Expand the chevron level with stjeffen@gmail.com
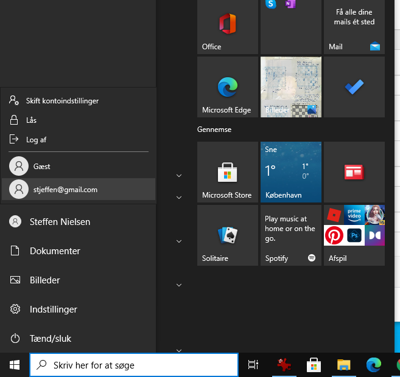Screen dimensions: 400x377 179,198
